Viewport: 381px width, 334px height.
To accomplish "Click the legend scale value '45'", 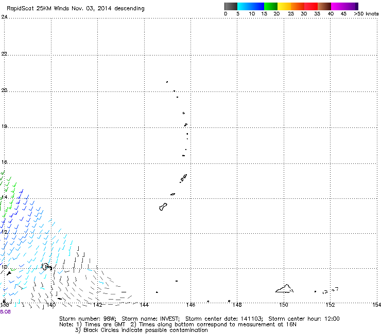I will (343, 14).
